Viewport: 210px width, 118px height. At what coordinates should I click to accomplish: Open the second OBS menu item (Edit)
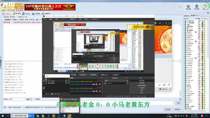(x=51, y=19)
